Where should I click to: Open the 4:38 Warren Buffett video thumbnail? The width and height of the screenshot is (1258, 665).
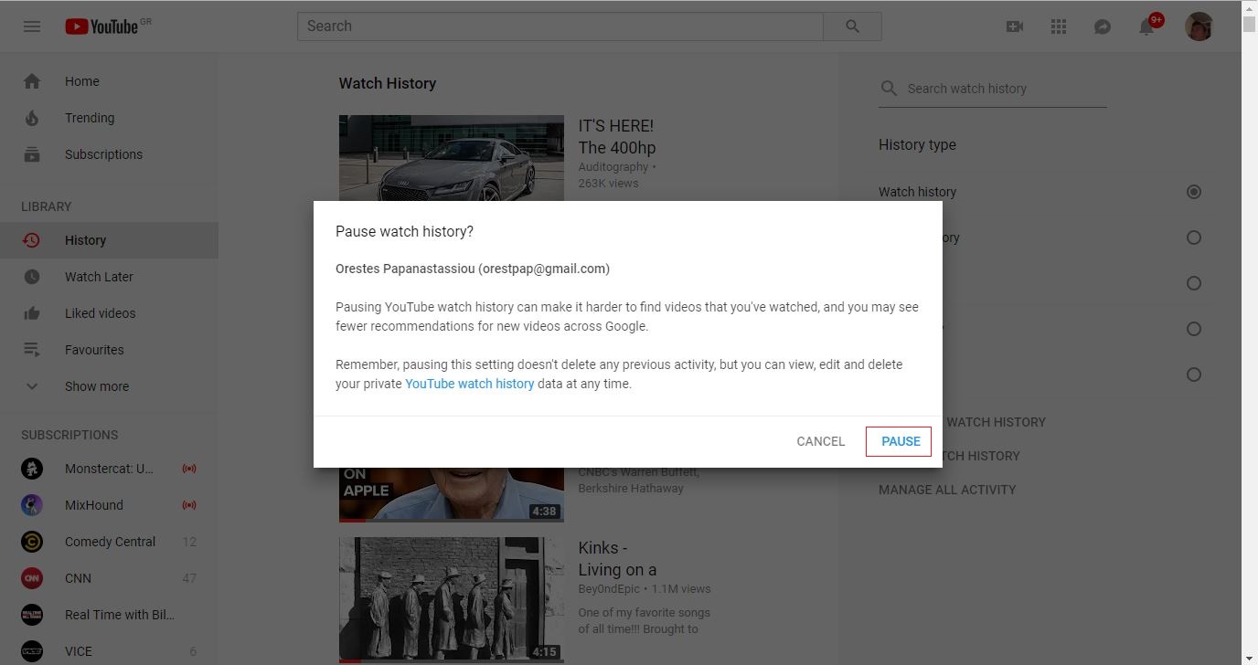[452, 494]
